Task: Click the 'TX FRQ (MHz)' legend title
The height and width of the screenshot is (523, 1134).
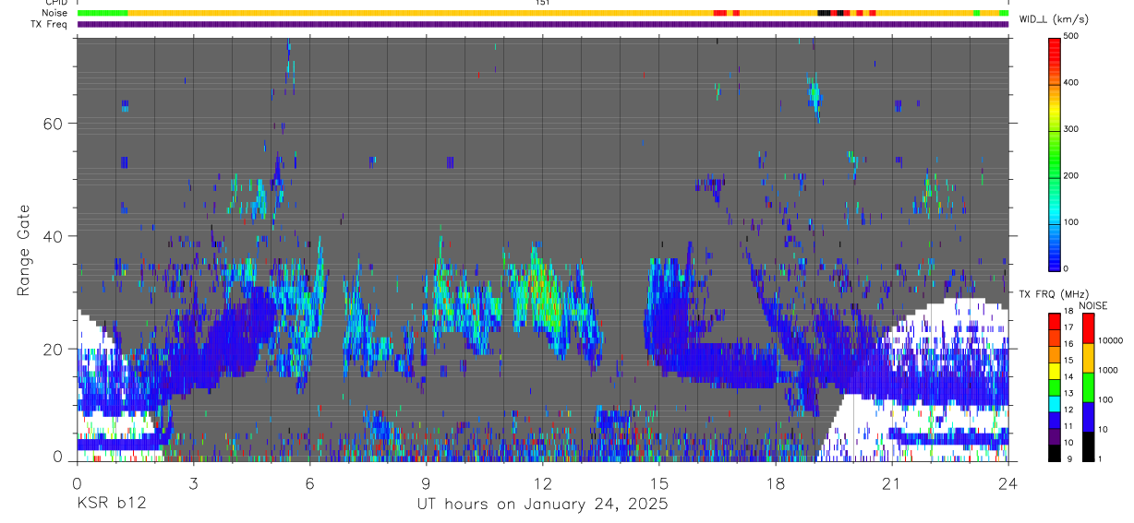Action: (x=1052, y=294)
